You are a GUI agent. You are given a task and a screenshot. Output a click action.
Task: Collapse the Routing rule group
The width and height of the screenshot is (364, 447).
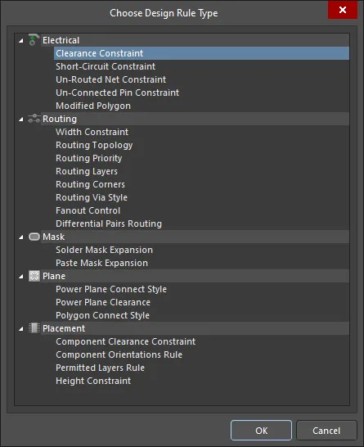pos(20,120)
